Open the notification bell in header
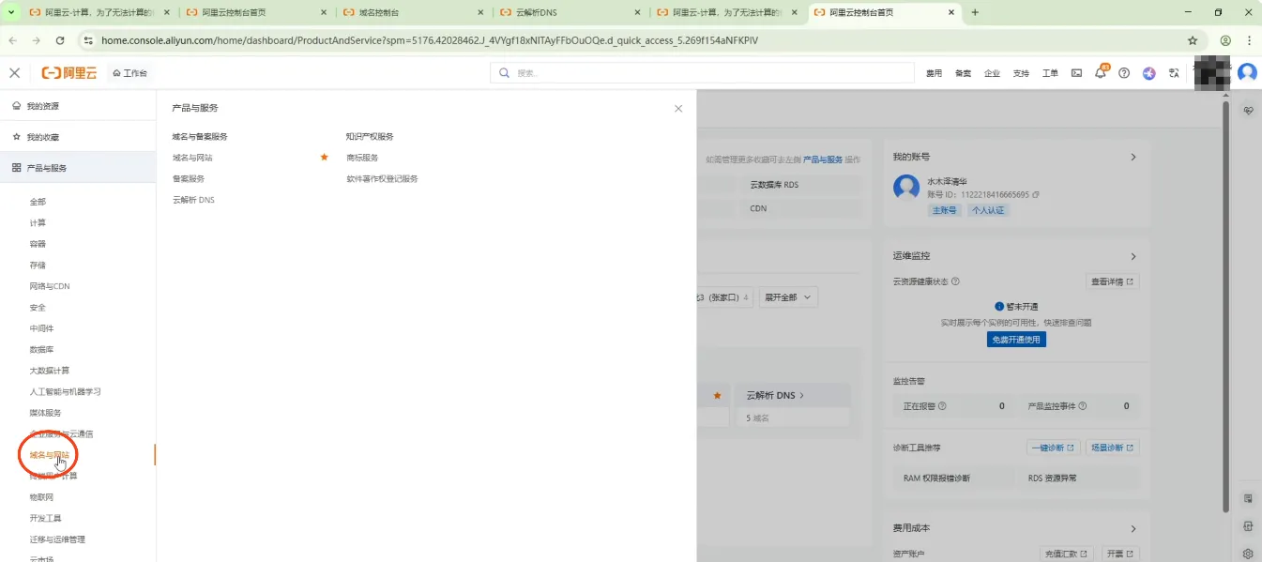1262x562 pixels. tap(1101, 73)
